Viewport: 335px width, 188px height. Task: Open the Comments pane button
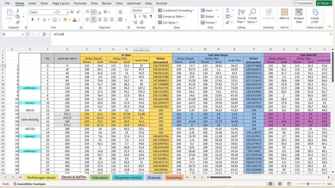303,3
